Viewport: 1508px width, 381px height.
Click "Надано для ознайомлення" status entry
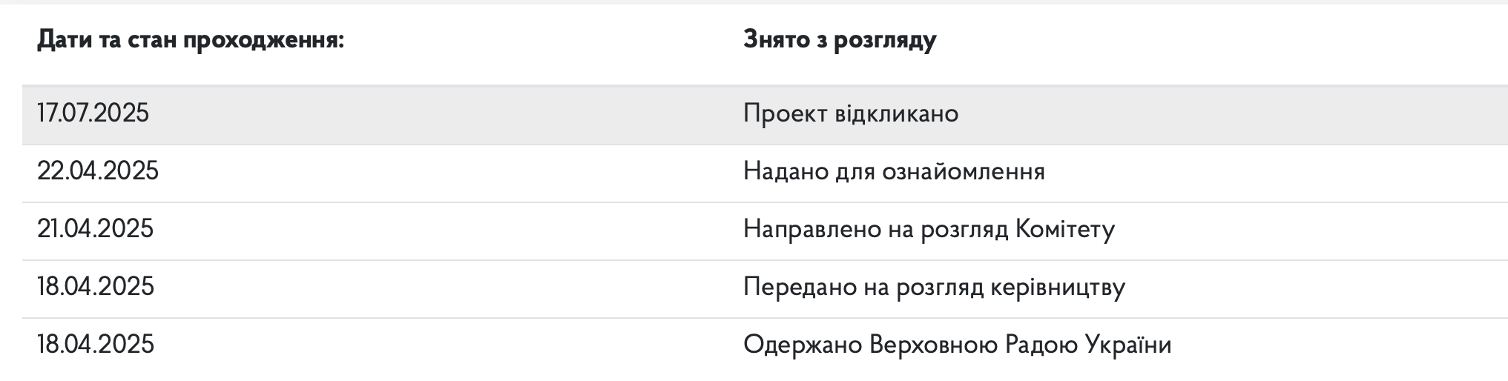894,171
